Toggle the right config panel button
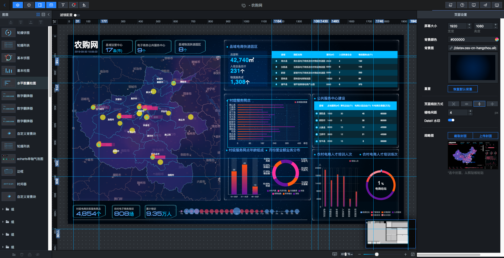 click(x=40, y=5)
